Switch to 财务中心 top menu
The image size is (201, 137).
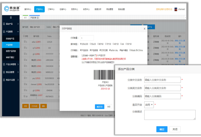click(x=74, y=9)
